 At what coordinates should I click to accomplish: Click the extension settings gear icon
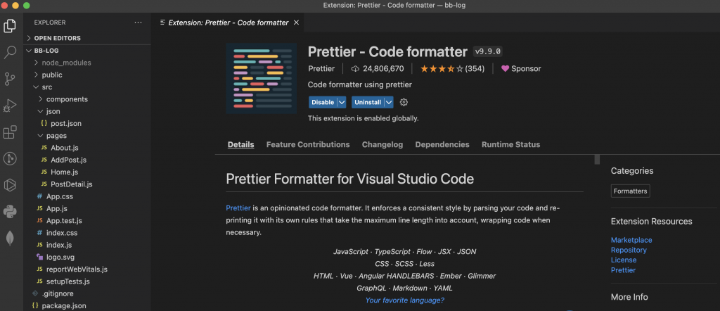click(404, 102)
